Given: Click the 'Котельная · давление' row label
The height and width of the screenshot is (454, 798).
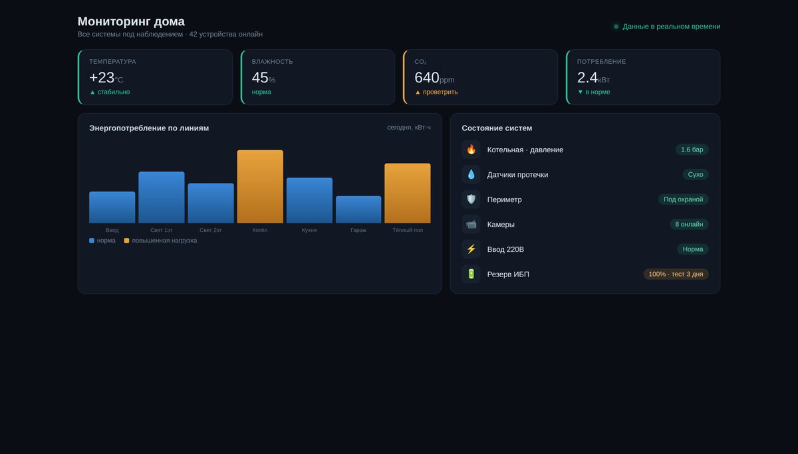Looking at the screenshot, I should (525, 150).
